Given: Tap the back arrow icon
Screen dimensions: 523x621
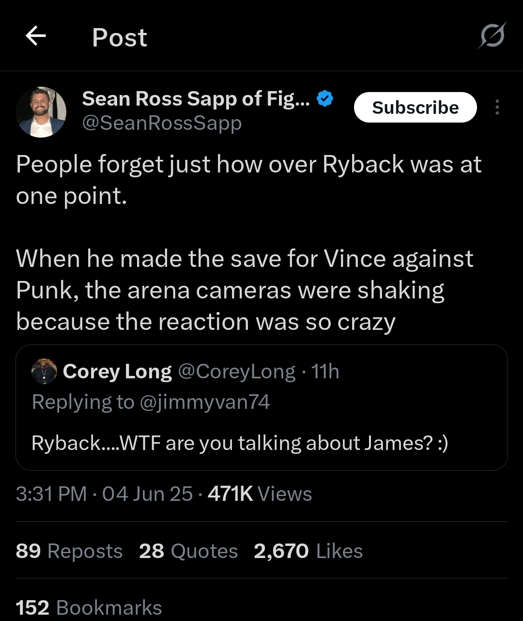Looking at the screenshot, I should tap(35, 36).
